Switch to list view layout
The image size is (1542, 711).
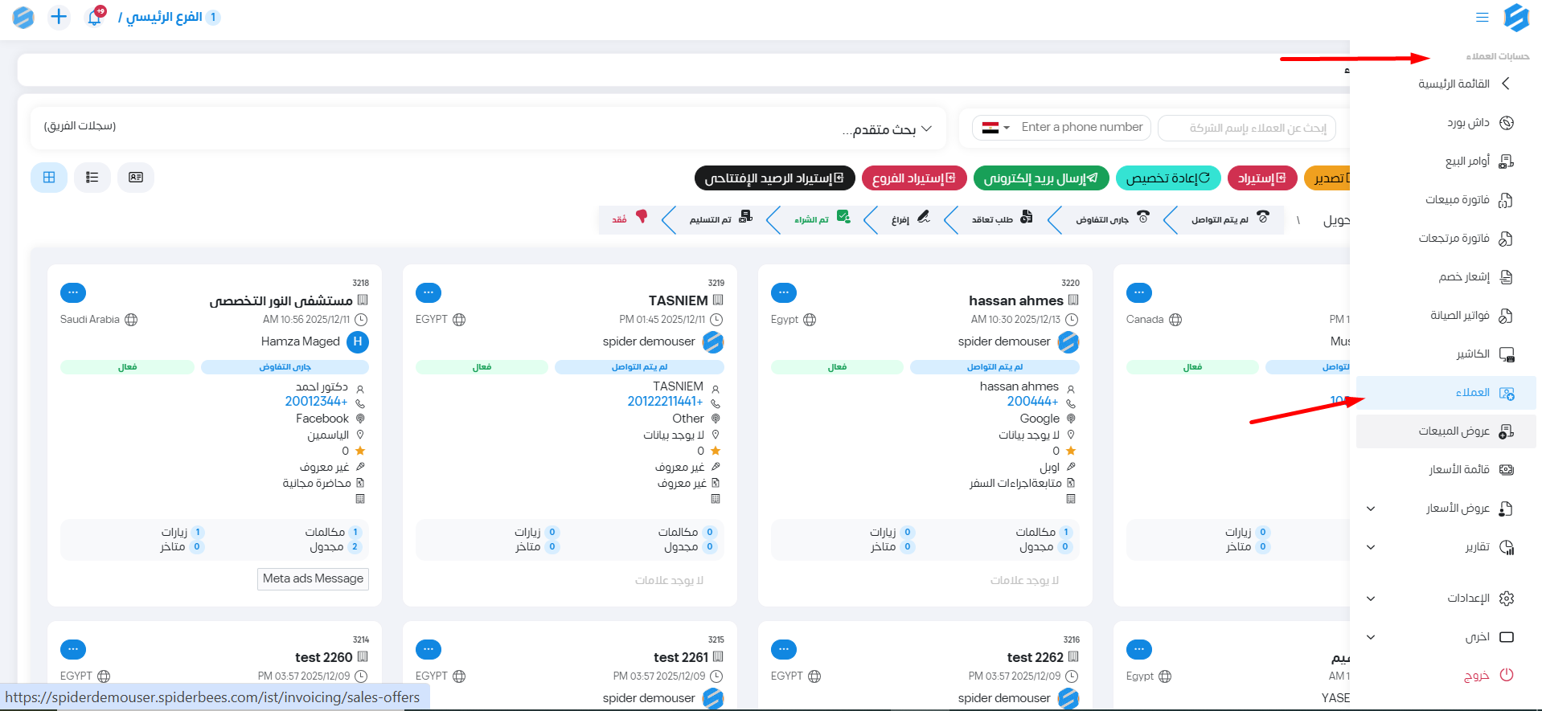[92, 178]
